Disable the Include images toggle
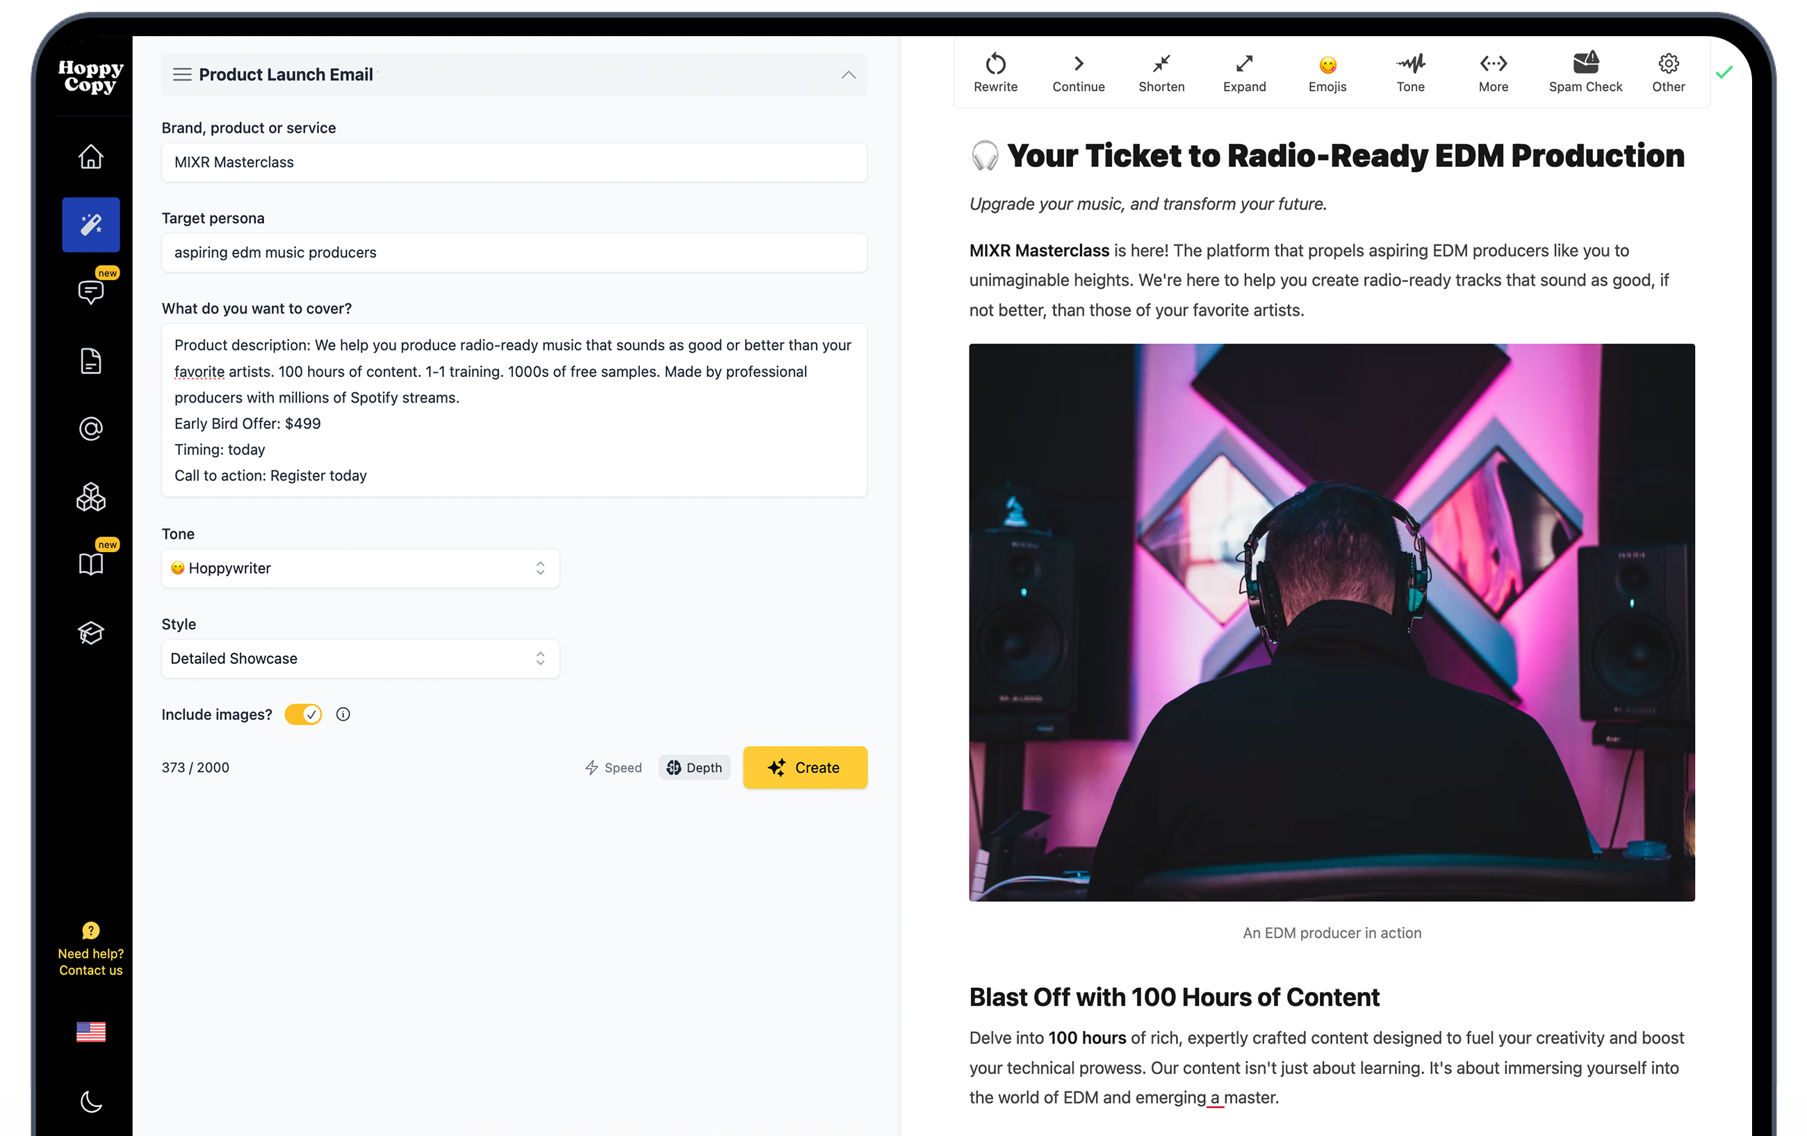 [x=302, y=714]
